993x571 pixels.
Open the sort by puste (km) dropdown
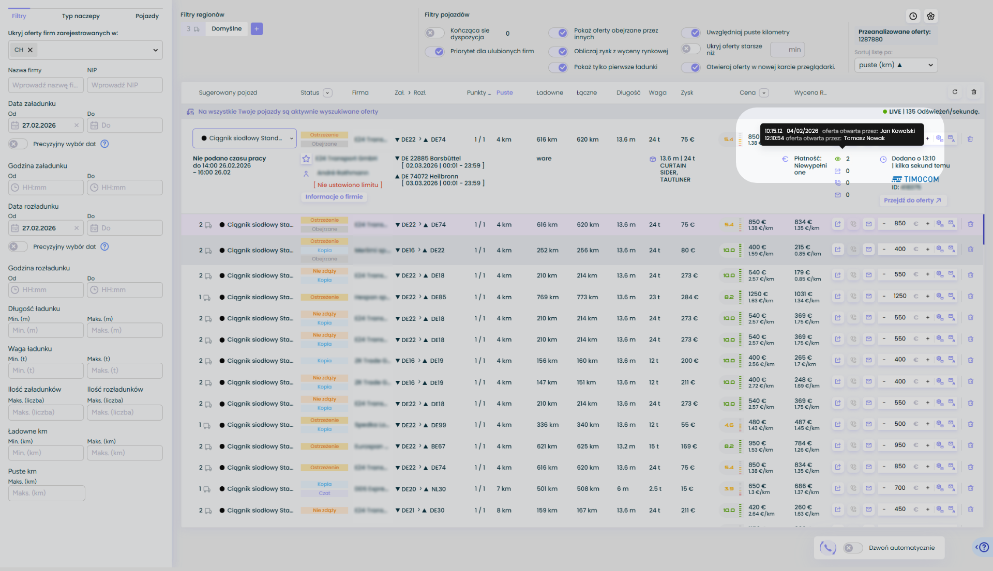[896, 65]
